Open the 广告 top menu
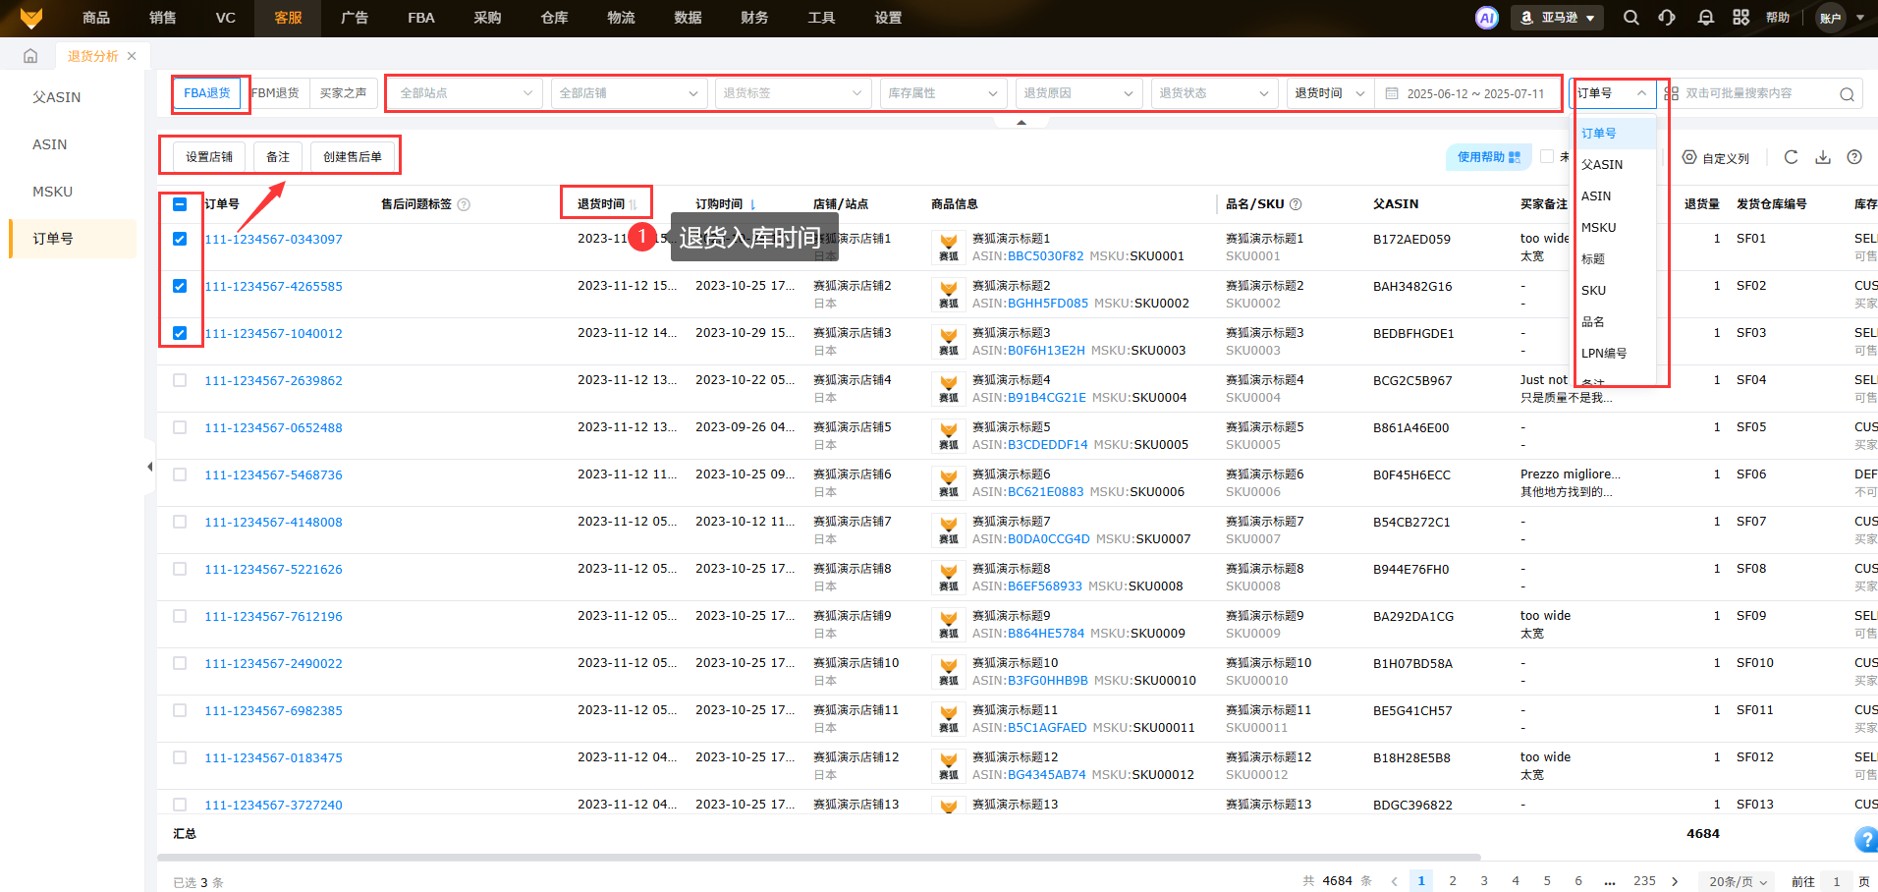 point(354,18)
